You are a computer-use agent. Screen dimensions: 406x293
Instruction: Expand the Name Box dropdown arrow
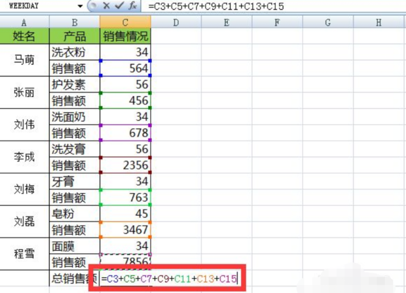[x=80, y=6]
